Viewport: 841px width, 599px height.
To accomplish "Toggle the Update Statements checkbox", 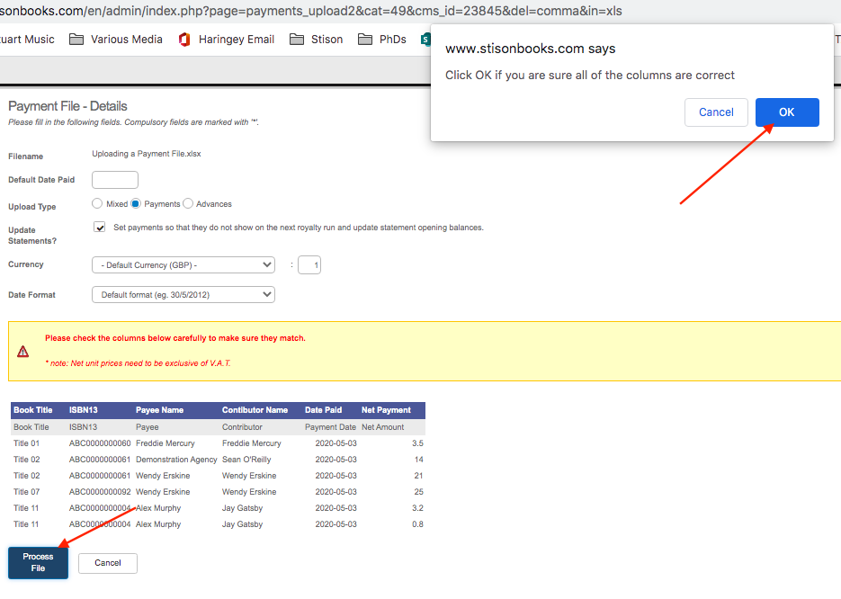I will 99,228.
